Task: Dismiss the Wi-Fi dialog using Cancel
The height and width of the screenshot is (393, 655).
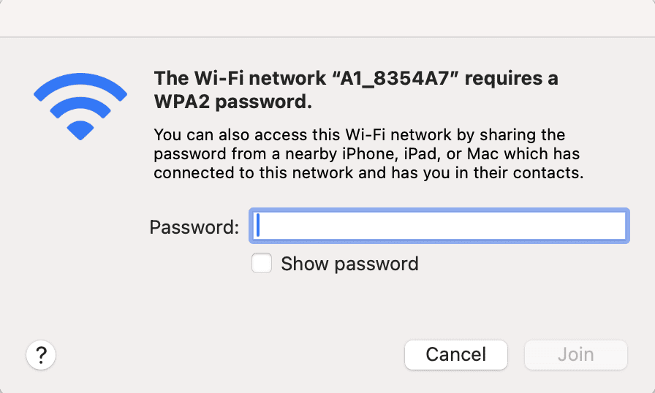Action: (455, 355)
